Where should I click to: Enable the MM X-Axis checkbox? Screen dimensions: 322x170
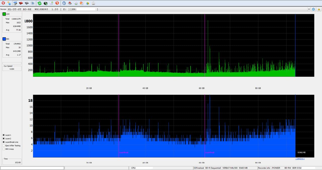point(4,149)
